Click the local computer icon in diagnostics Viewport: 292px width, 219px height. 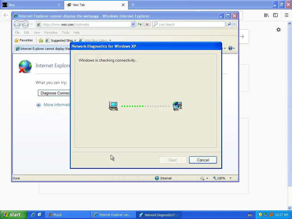113,106
